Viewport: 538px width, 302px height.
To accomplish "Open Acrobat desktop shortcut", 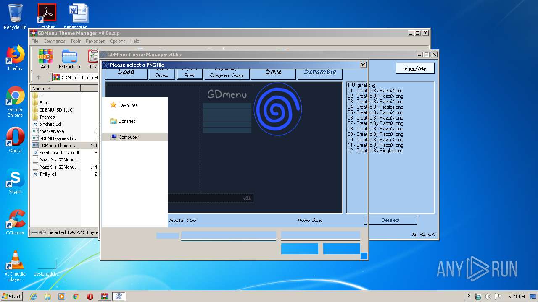I will pos(47,16).
